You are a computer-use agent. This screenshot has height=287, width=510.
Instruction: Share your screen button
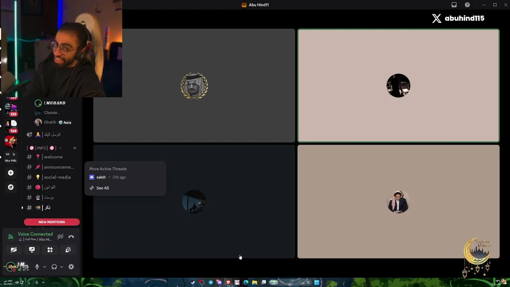pyautogui.click(x=32, y=250)
